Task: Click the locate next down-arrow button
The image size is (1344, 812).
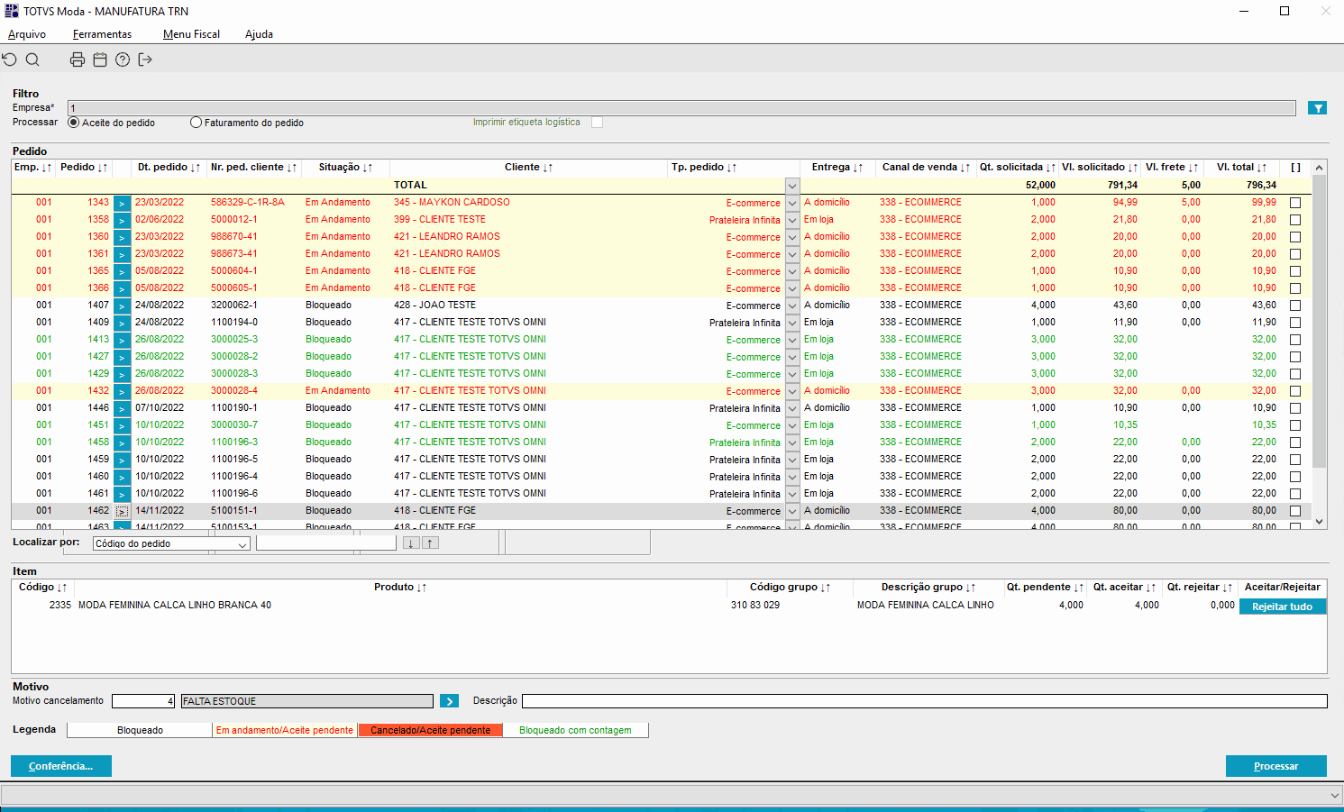Action: (411, 543)
